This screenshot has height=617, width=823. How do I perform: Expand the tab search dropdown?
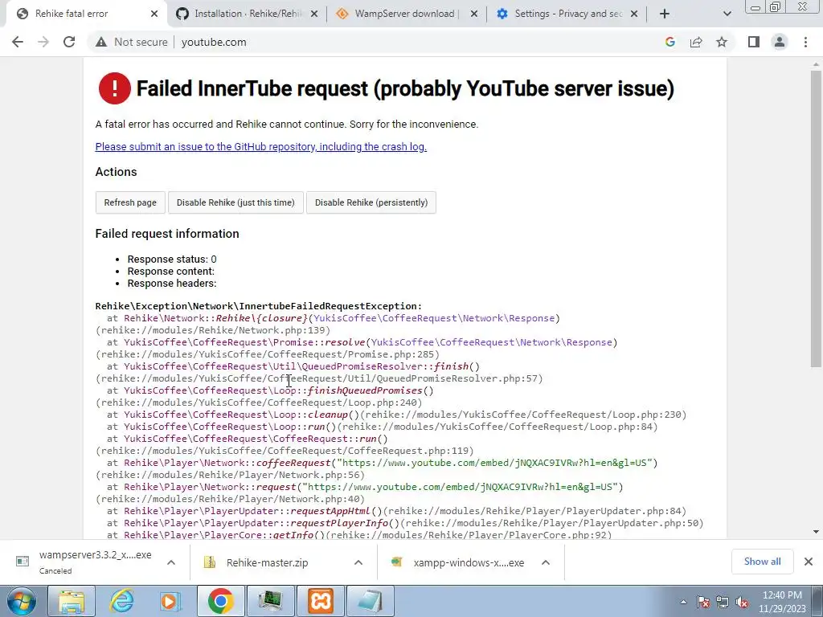[727, 14]
